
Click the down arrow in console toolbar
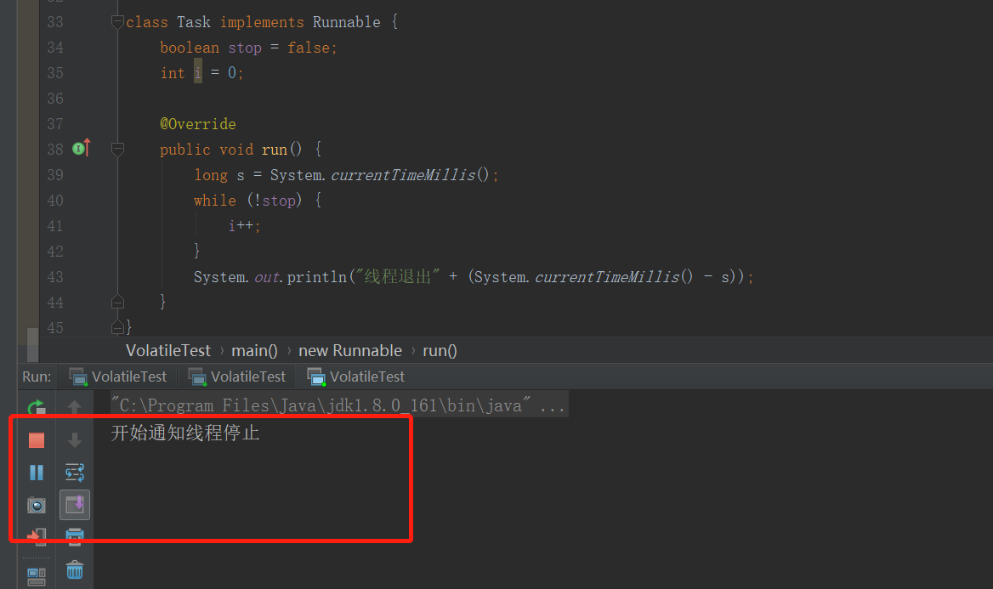74,440
